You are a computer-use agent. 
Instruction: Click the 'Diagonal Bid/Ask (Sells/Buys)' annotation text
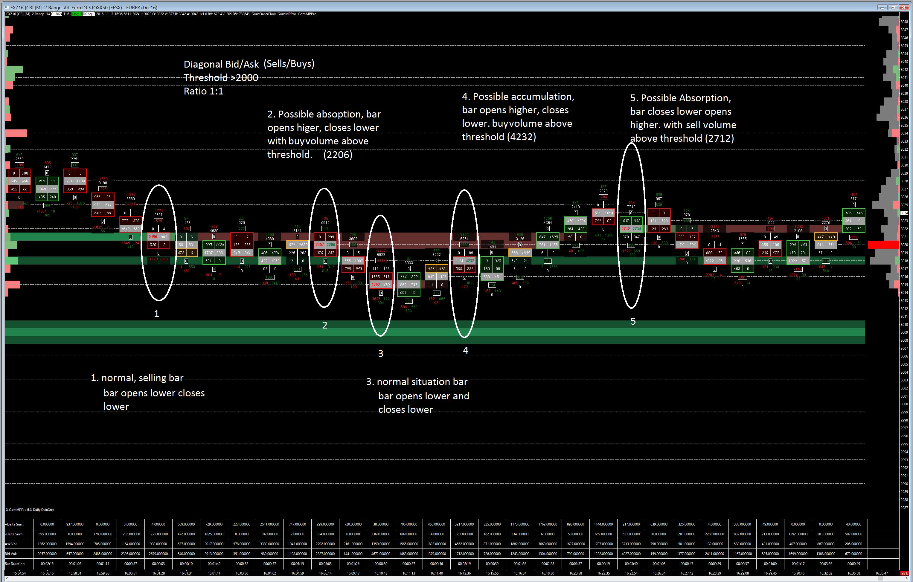(249, 64)
